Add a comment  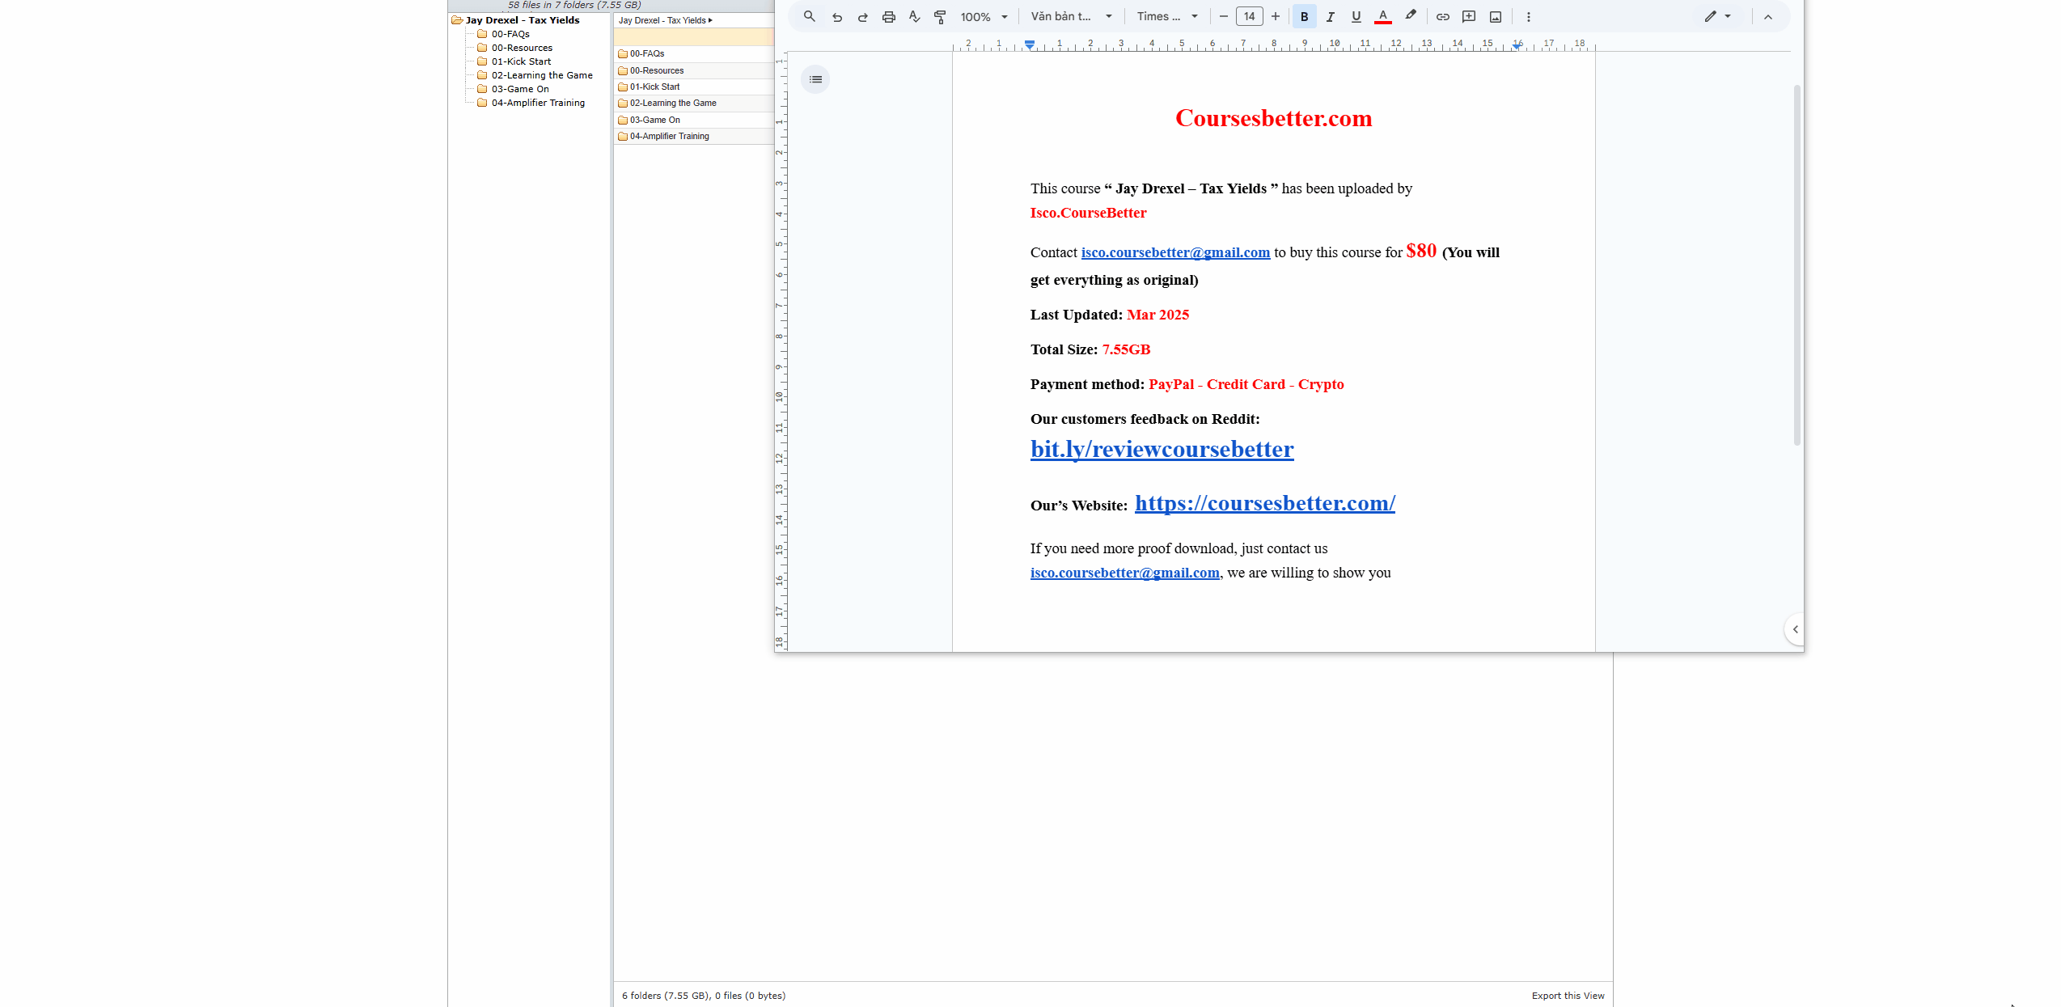(x=1469, y=16)
